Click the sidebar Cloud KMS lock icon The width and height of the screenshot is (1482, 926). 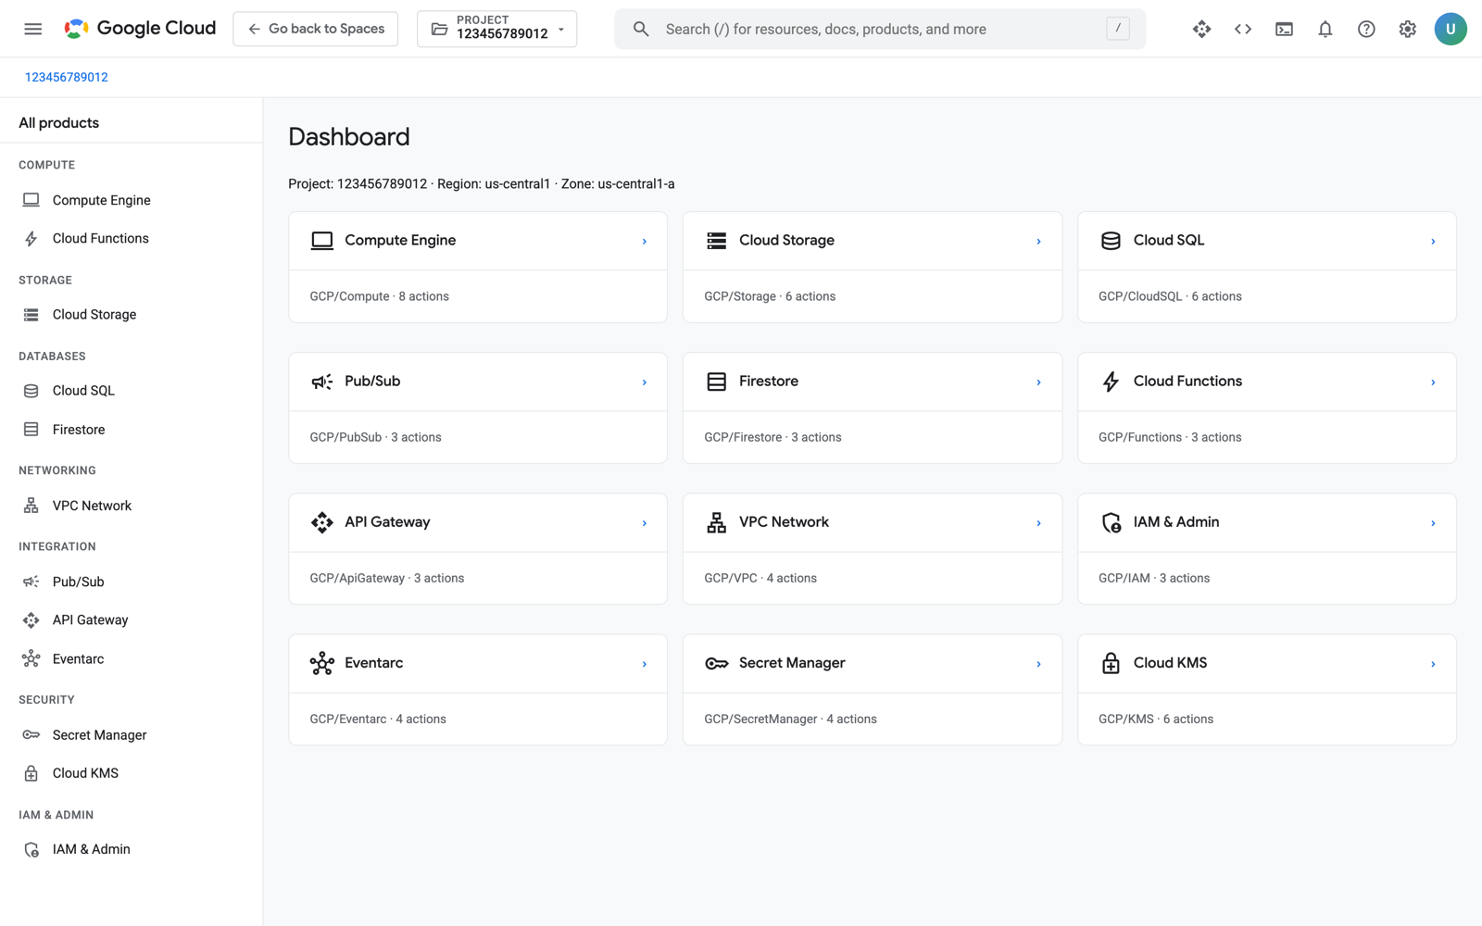tap(31, 773)
